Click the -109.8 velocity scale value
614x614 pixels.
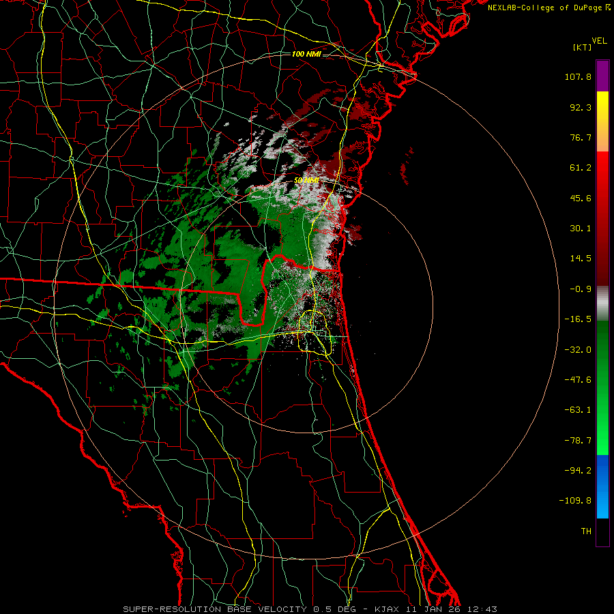pos(575,501)
